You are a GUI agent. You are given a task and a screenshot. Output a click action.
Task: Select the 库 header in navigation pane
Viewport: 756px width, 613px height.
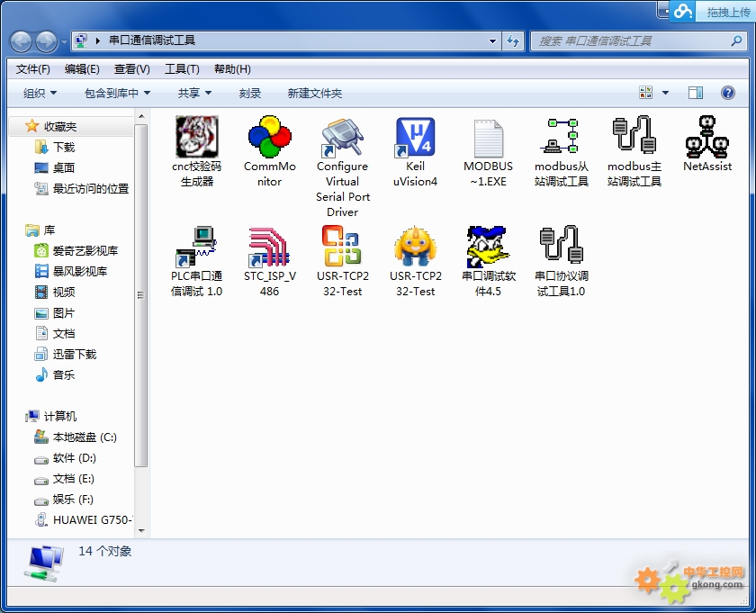40,230
